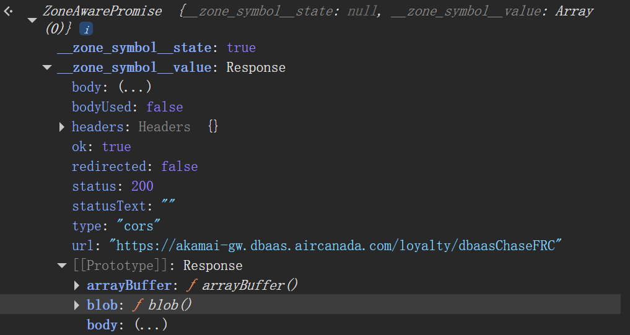Collapse the [[Prototype]] Response section

pyautogui.click(x=62, y=266)
